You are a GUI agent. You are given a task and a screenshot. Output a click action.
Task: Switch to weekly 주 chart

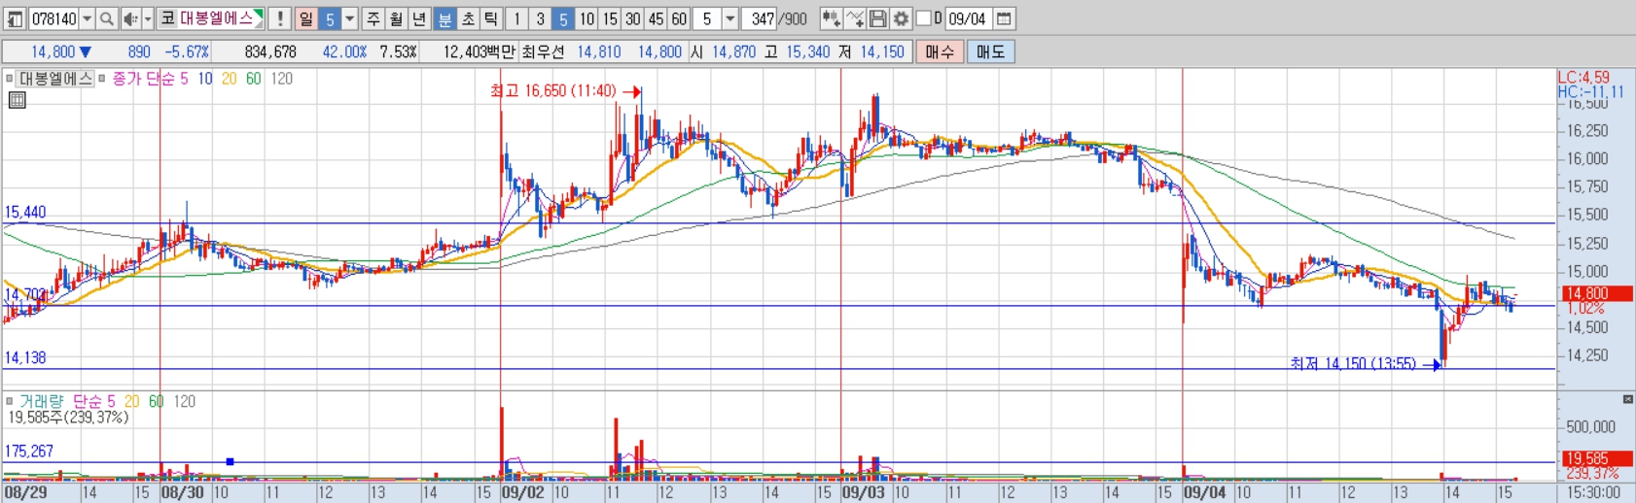click(x=373, y=18)
